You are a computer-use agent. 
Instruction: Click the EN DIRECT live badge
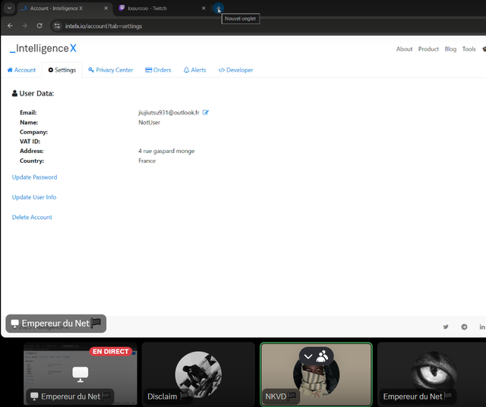(111, 352)
